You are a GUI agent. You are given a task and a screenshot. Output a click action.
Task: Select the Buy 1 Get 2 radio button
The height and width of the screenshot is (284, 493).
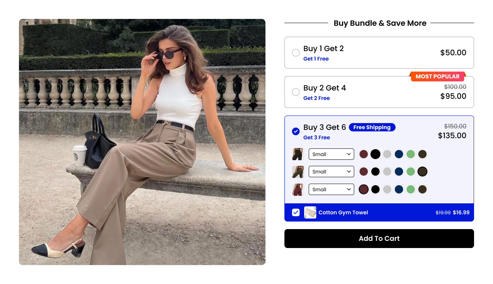[296, 53]
